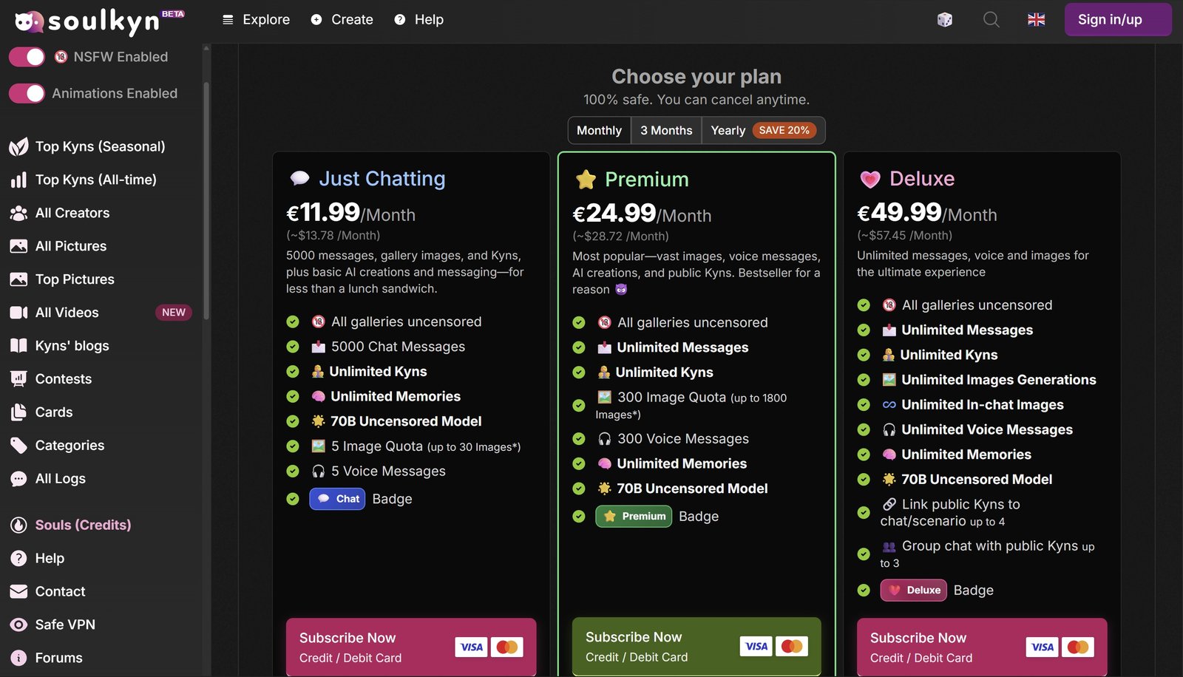Click the Sign in/up button
Viewport: 1183px width, 677px height.
click(x=1117, y=20)
